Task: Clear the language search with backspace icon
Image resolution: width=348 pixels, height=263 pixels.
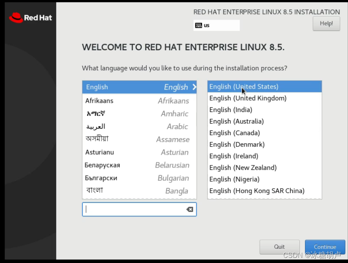Action: pyautogui.click(x=189, y=209)
